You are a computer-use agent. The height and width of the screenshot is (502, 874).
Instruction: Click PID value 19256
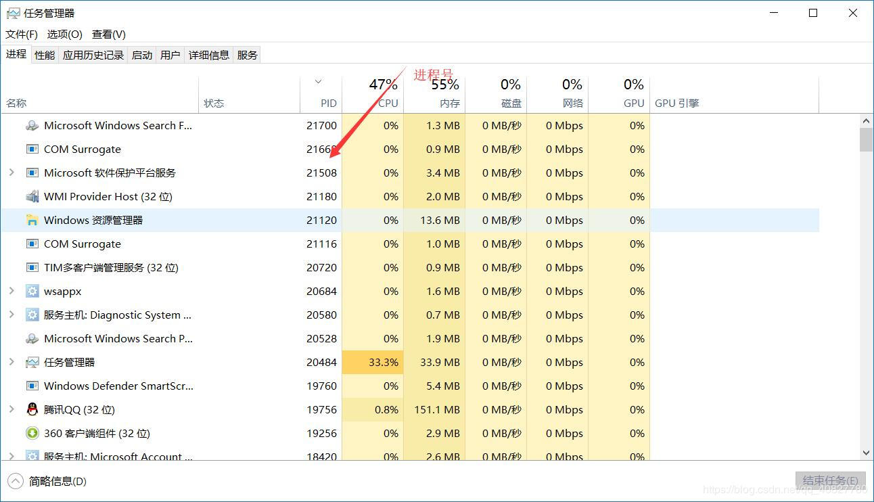pyautogui.click(x=321, y=434)
